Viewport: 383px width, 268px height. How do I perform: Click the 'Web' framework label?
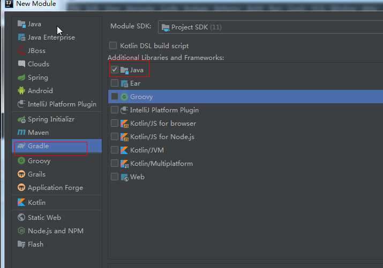(137, 177)
